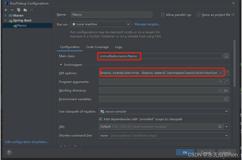Enable Allow parallel run checkbox
Viewport: 242px width, 160px height.
(163, 15)
